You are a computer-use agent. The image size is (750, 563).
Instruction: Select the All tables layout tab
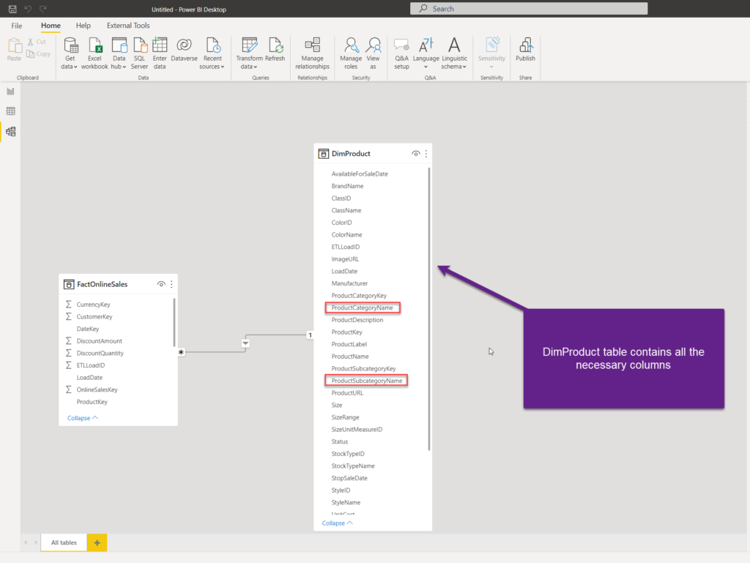64,543
